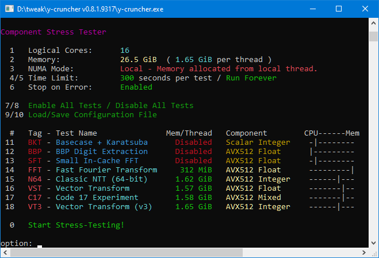Click the '1.65 GiB' value for VT3
Screen dimensions: 379x258
click(x=194, y=206)
